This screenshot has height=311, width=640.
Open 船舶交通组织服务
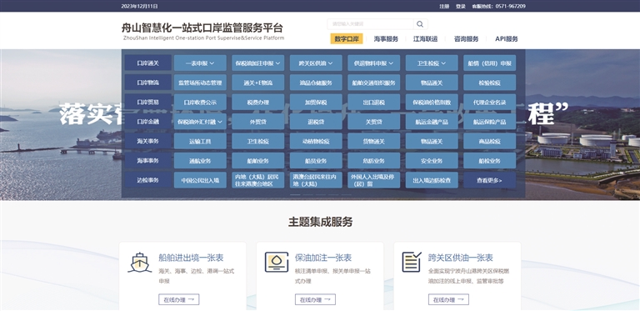[374, 83]
